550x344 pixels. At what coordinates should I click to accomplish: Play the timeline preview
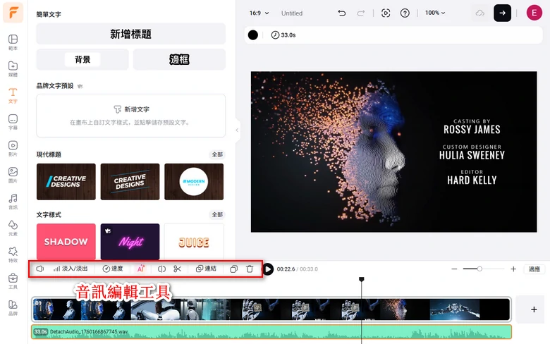coord(268,269)
